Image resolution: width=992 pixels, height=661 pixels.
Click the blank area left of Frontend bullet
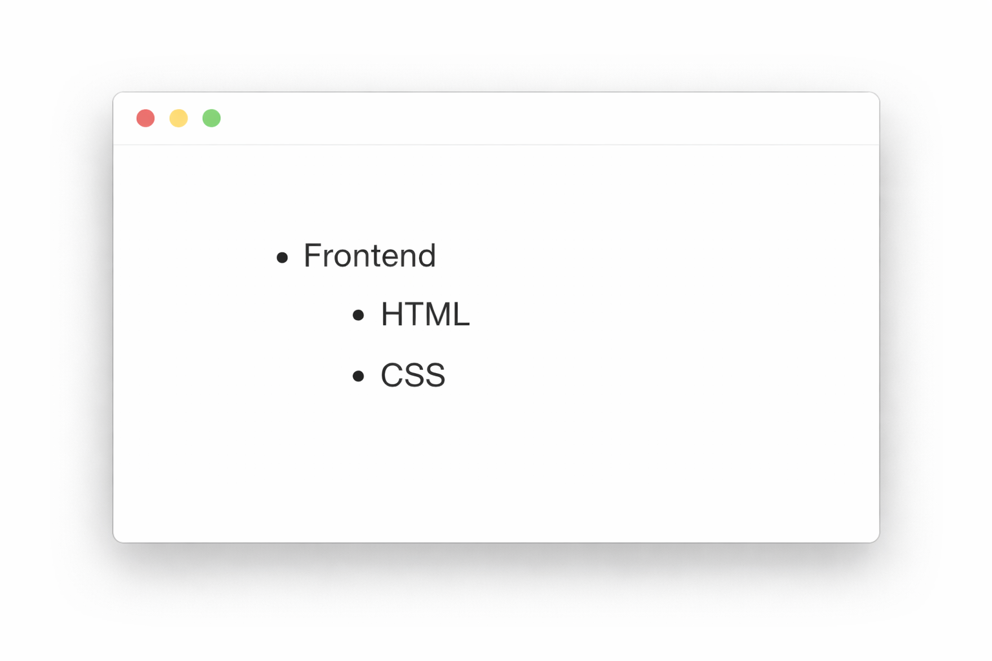point(194,257)
